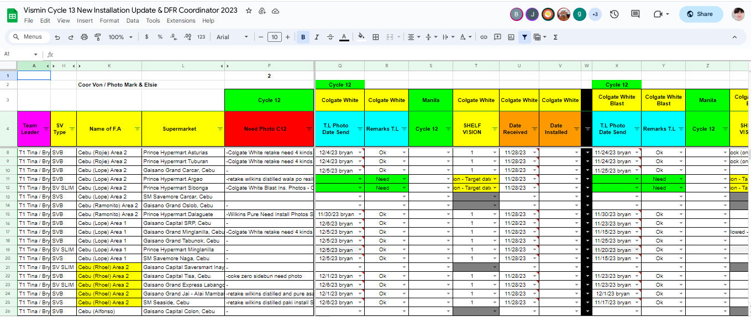Insert a comment from toolbar

pos(497,37)
